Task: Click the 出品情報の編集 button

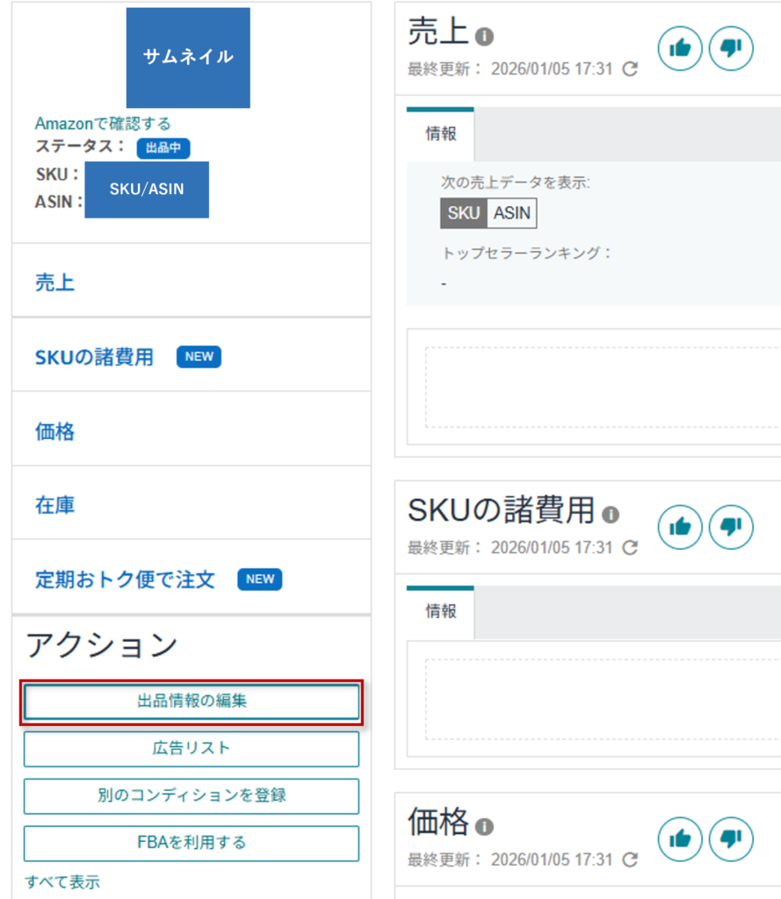Action: [x=191, y=702]
